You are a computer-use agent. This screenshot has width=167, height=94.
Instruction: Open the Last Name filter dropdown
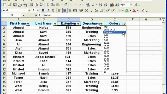(55, 24)
